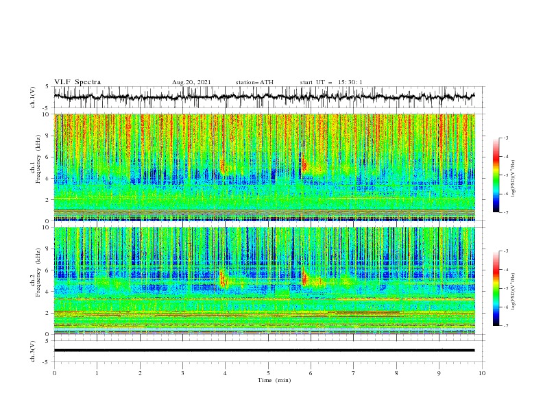543x419 pixels.
Task: Click the "8" kHz tick of ch.2 spectrogram
Action: tap(48, 249)
